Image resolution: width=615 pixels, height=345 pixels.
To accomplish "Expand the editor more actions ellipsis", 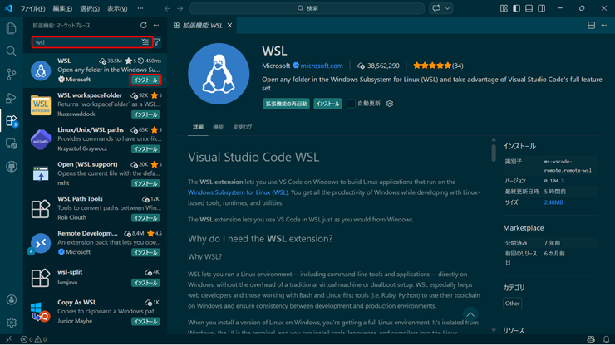I will (604, 26).
